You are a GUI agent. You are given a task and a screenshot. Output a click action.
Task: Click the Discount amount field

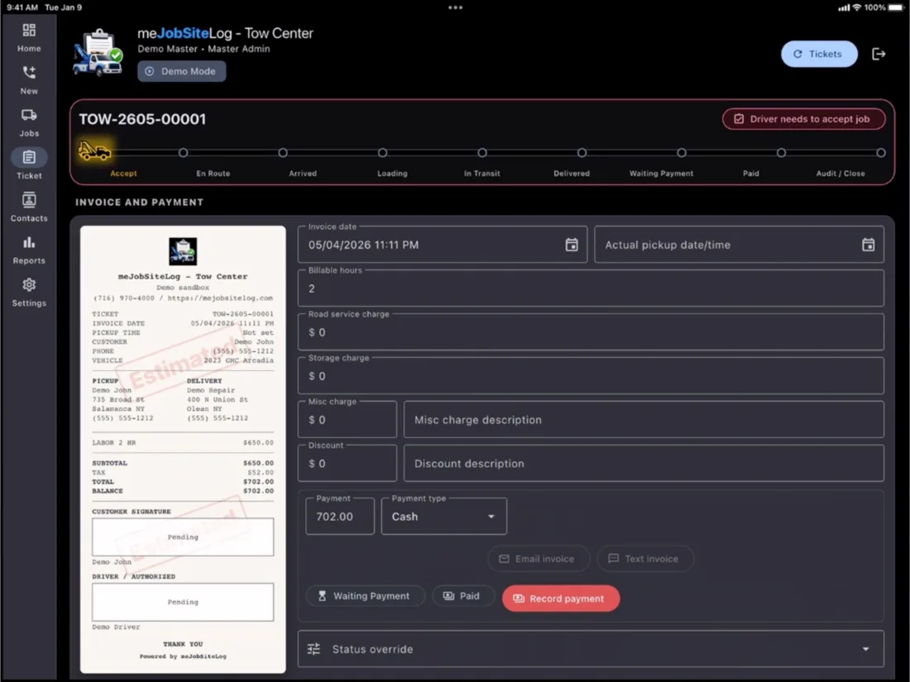pyautogui.click(x=347, y=464)
